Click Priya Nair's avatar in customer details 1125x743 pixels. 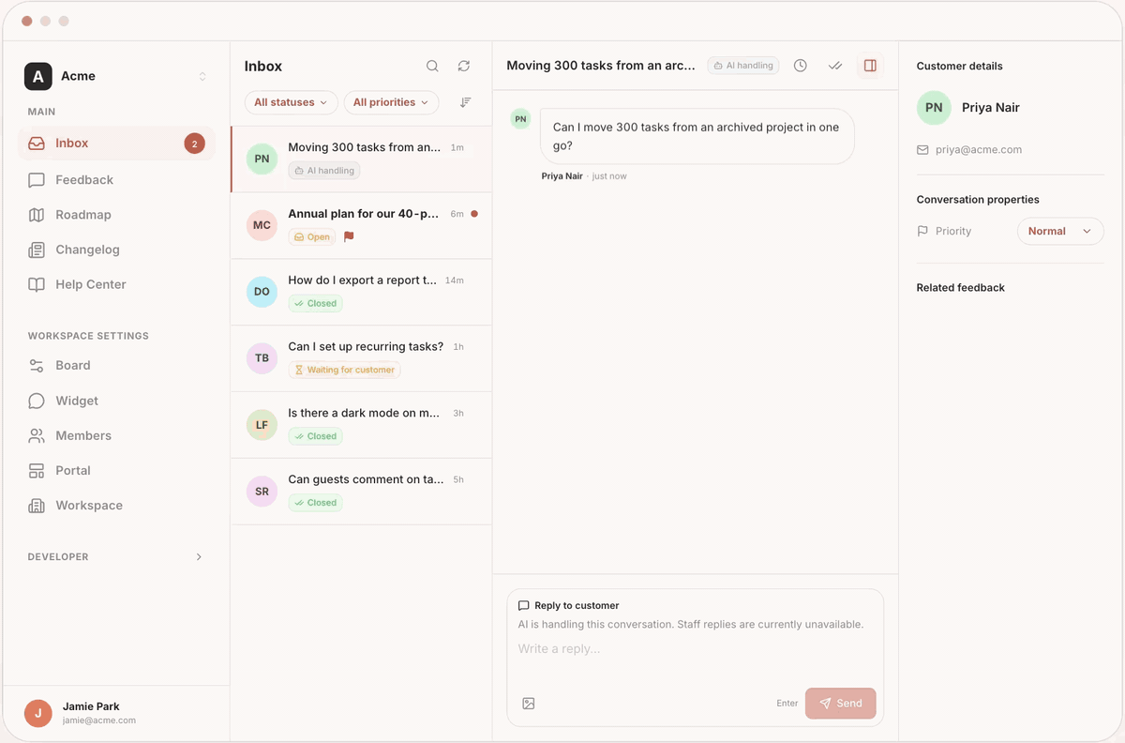point(934,108)
